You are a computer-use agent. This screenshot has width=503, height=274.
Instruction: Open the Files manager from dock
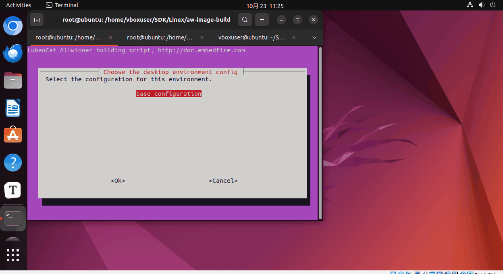click(13, 81)
